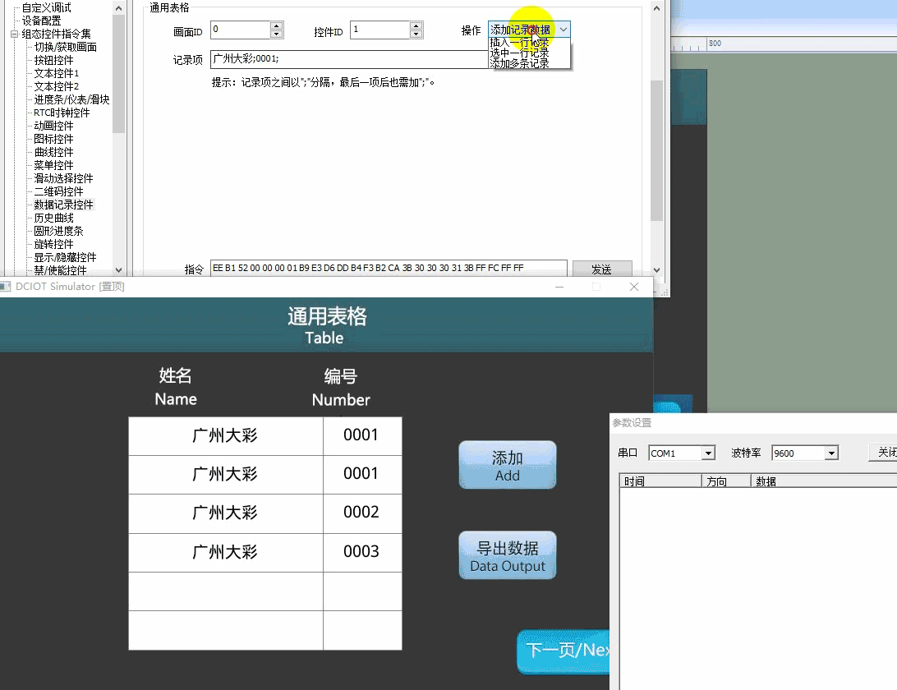Image resolution: width=897 pixels, height=690 pixels.
Task: Select RTC时钟控件 in the tree
Action: click(x=62, y=113)
